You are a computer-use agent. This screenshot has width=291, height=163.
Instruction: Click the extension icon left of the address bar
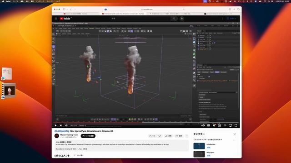point(105,9)
